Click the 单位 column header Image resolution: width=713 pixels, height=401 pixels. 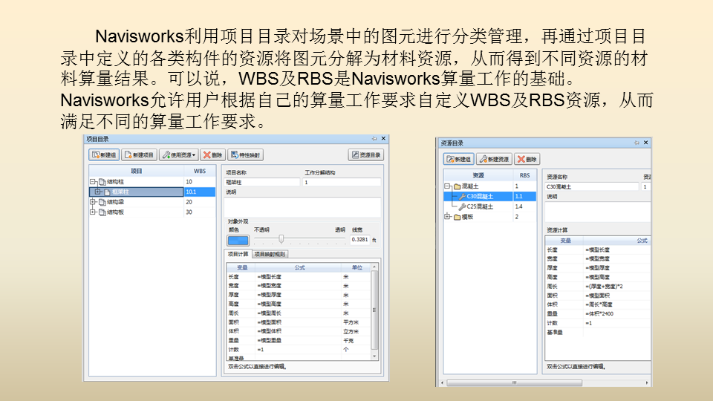[356, 268]
